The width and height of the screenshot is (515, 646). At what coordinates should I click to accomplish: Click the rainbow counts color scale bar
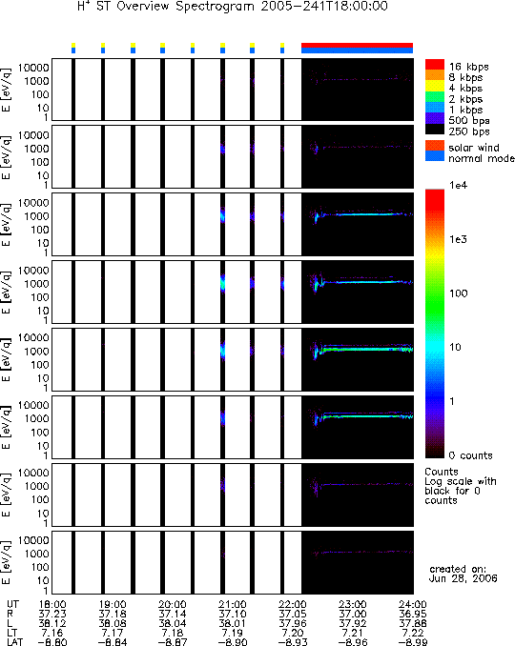[x=435, y=323]
